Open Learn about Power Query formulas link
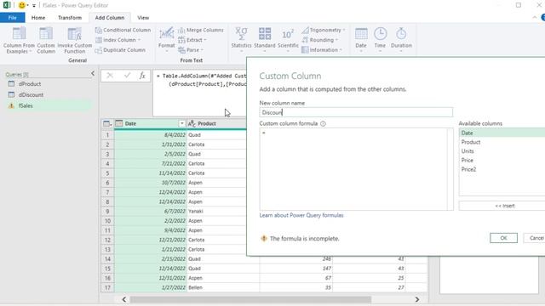Viewport: 545px width, 306px height. (x=301, y=215)
